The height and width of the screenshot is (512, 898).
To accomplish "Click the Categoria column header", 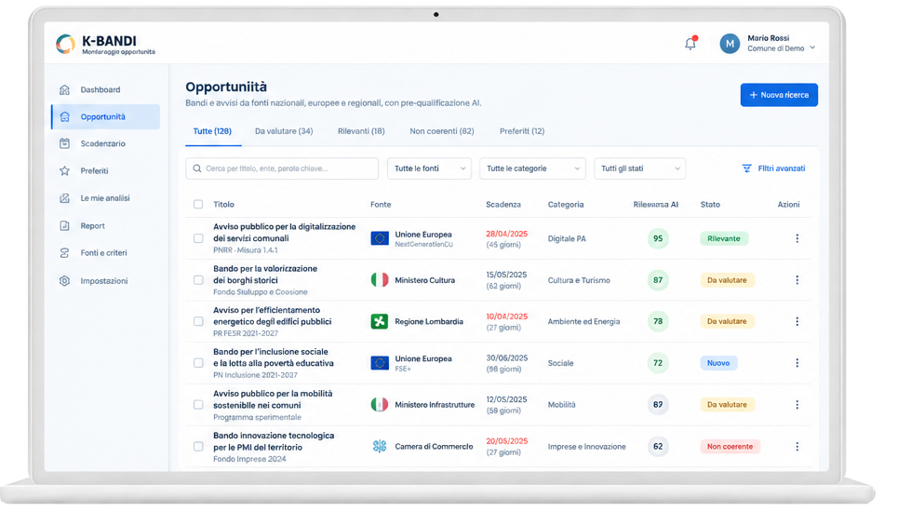I will coord(566,205).
